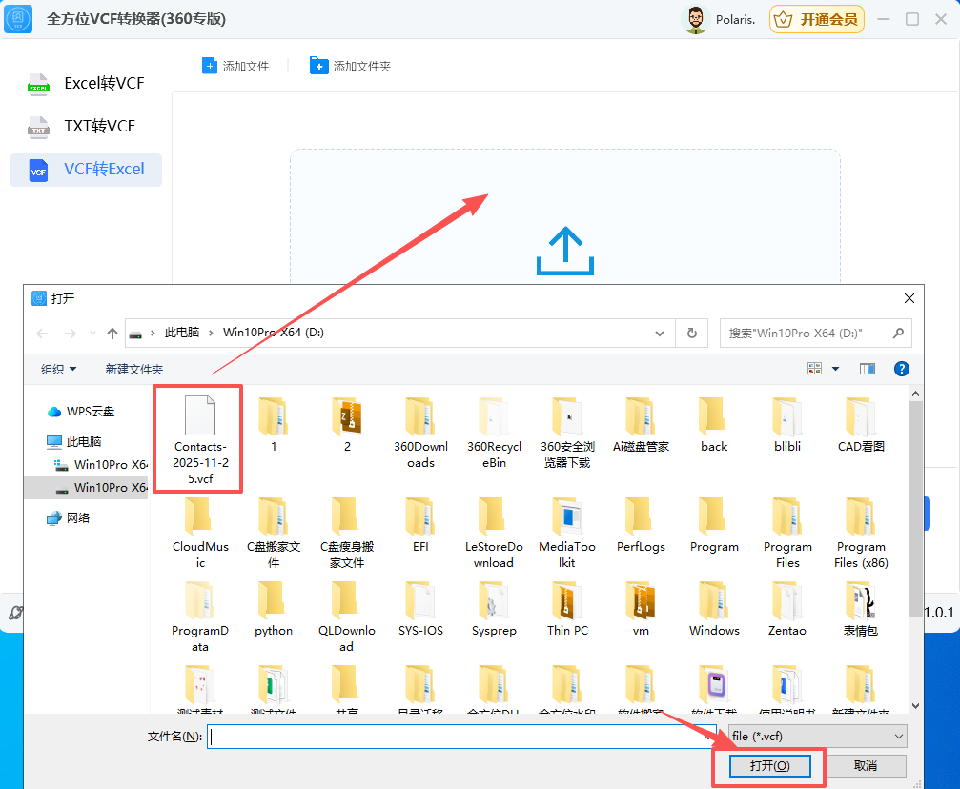Image resolution: width=960 pixels, height=789 pixels.
Task: Click the up-directory arrow in dialog
Action: tap(112, 334)
